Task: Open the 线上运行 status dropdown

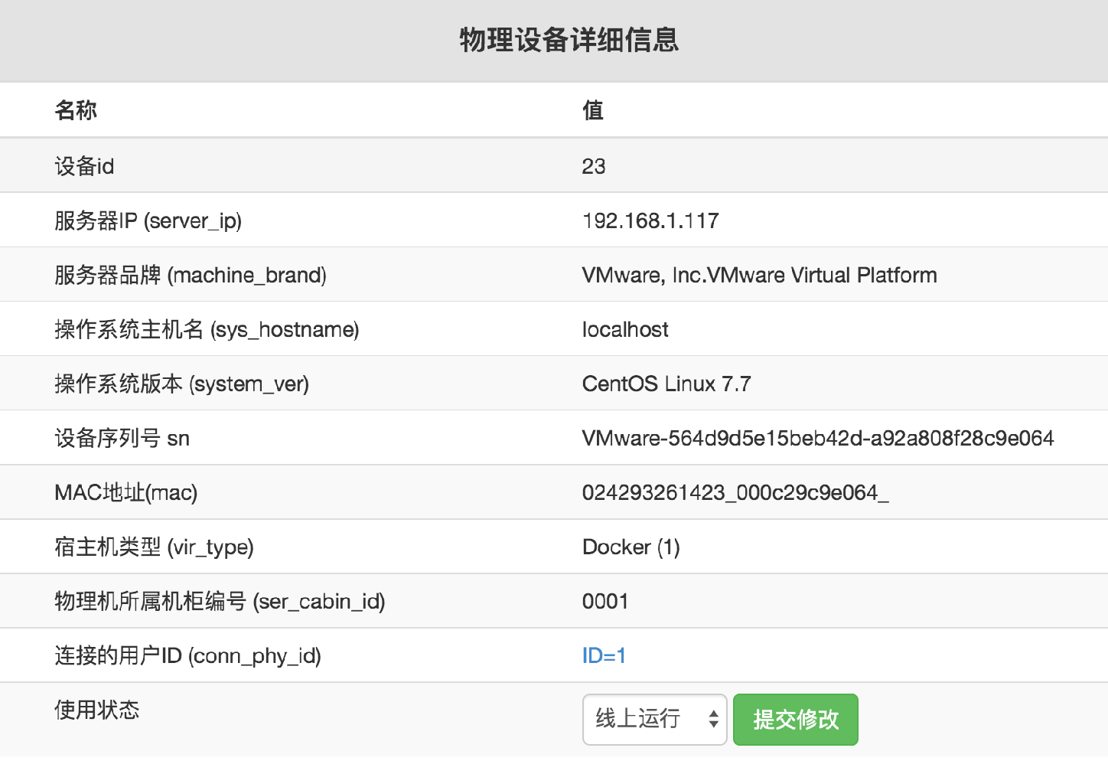Action: click(x=654, y=719)
